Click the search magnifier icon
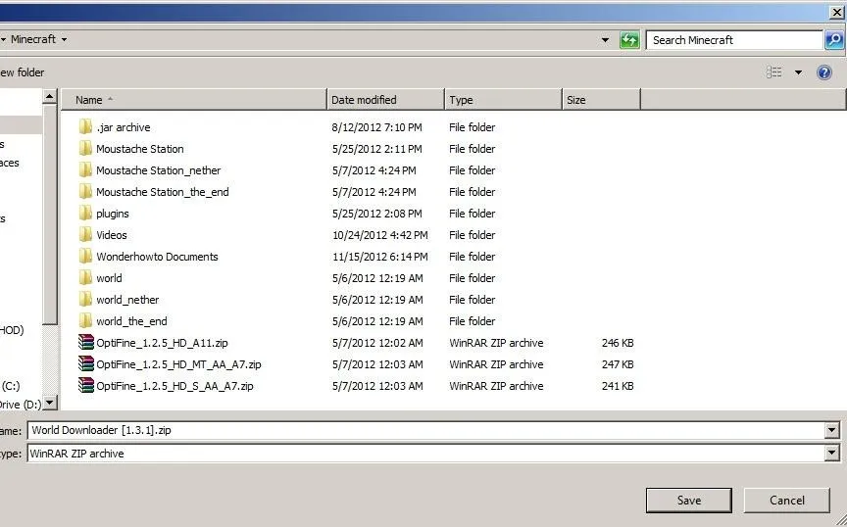This screenshot has height=527, width=847. pos(834,40)
